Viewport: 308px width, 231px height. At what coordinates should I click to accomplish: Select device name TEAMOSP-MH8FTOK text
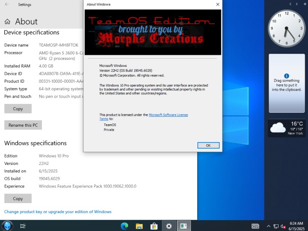(x=59, y=45)
